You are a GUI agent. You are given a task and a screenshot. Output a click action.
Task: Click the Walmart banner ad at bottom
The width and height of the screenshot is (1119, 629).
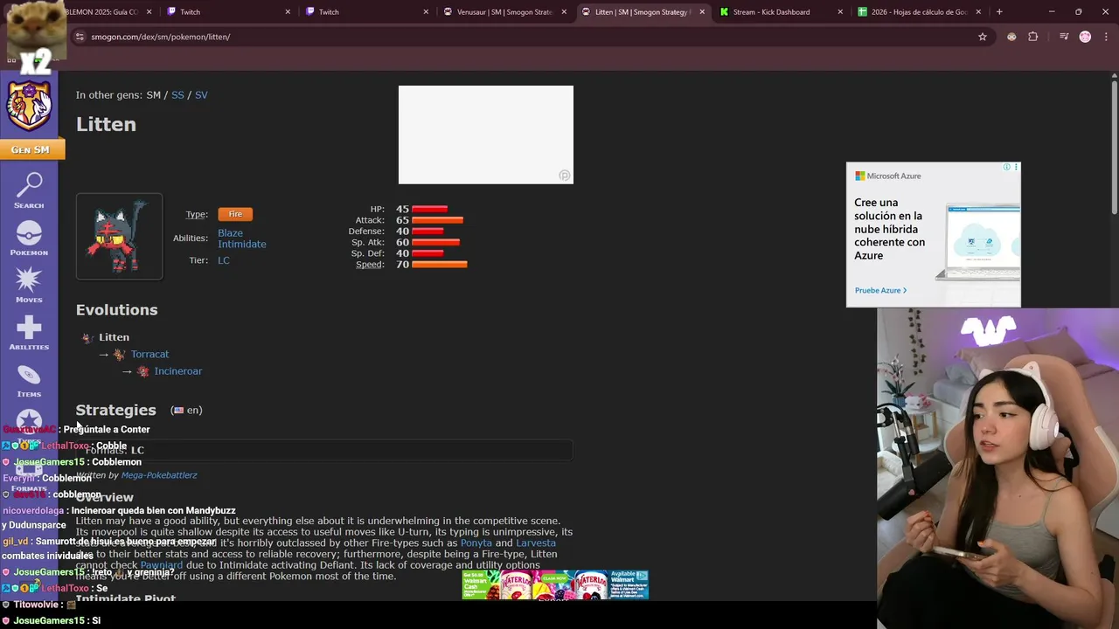555,584
